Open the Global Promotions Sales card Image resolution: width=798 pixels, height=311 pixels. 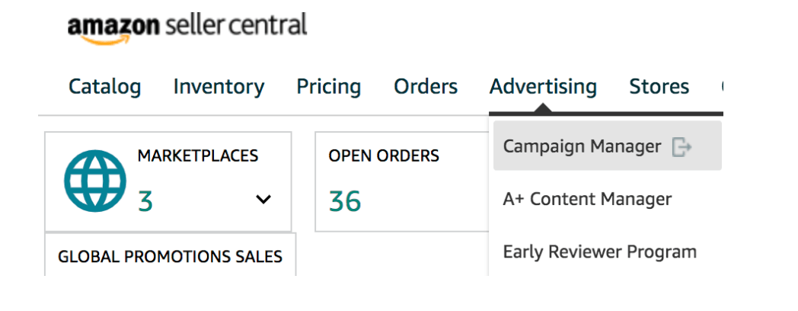click(170, 256)
